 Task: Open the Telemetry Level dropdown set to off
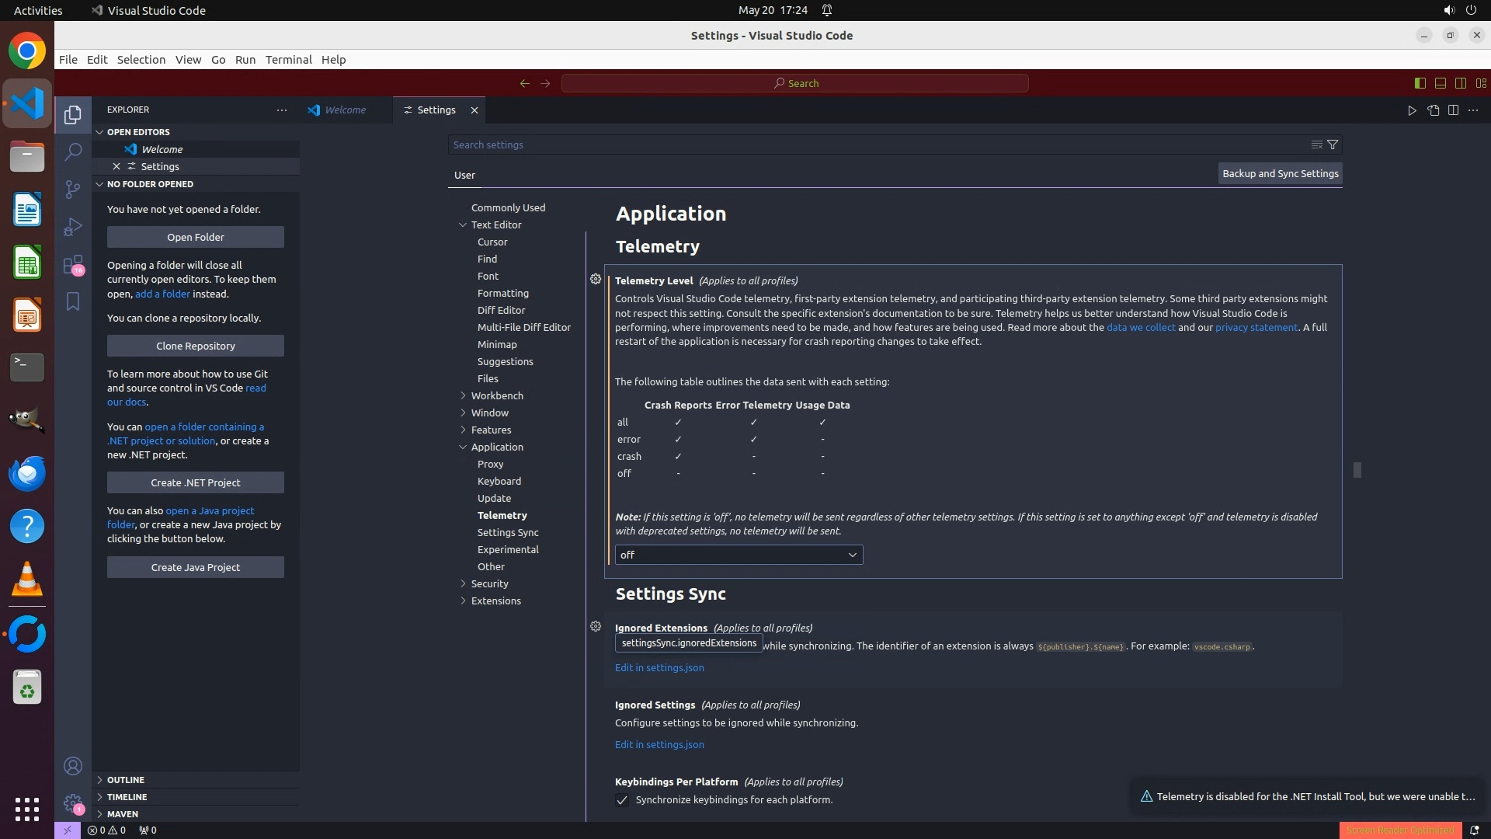point(739,555)
